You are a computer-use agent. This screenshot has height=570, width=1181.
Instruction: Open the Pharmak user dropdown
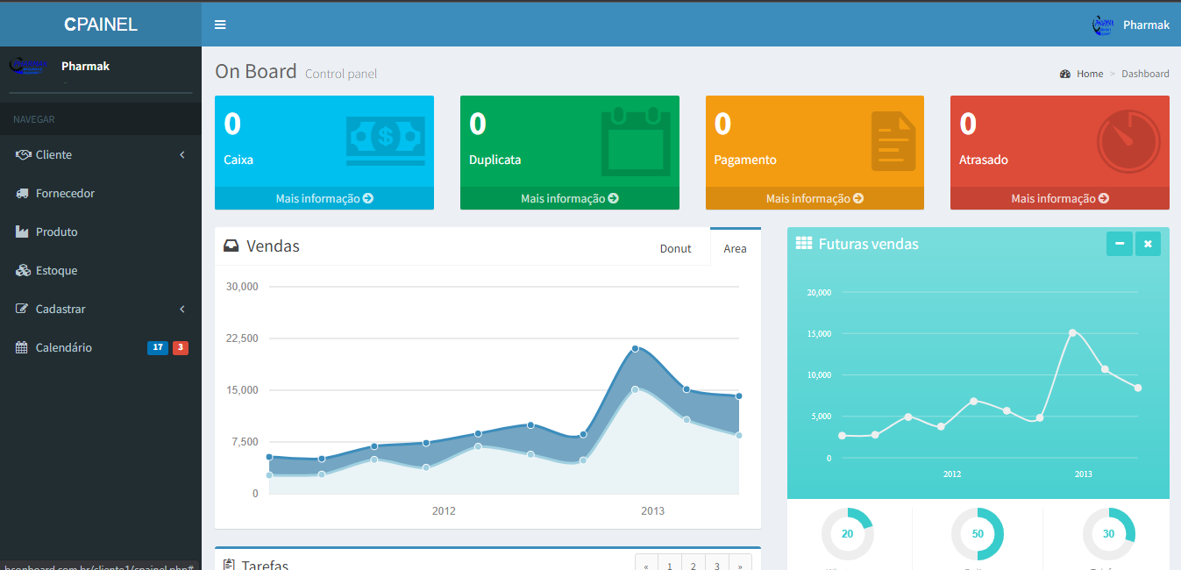pyautogui.click(x=1131, y=25)
